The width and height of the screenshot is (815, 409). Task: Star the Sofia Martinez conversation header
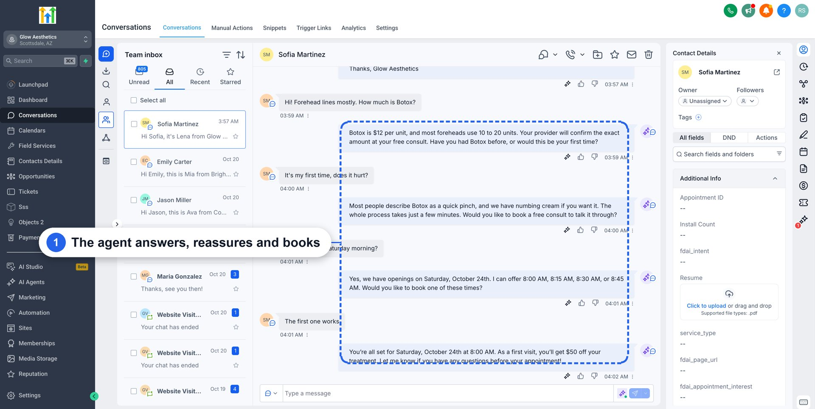614,54
